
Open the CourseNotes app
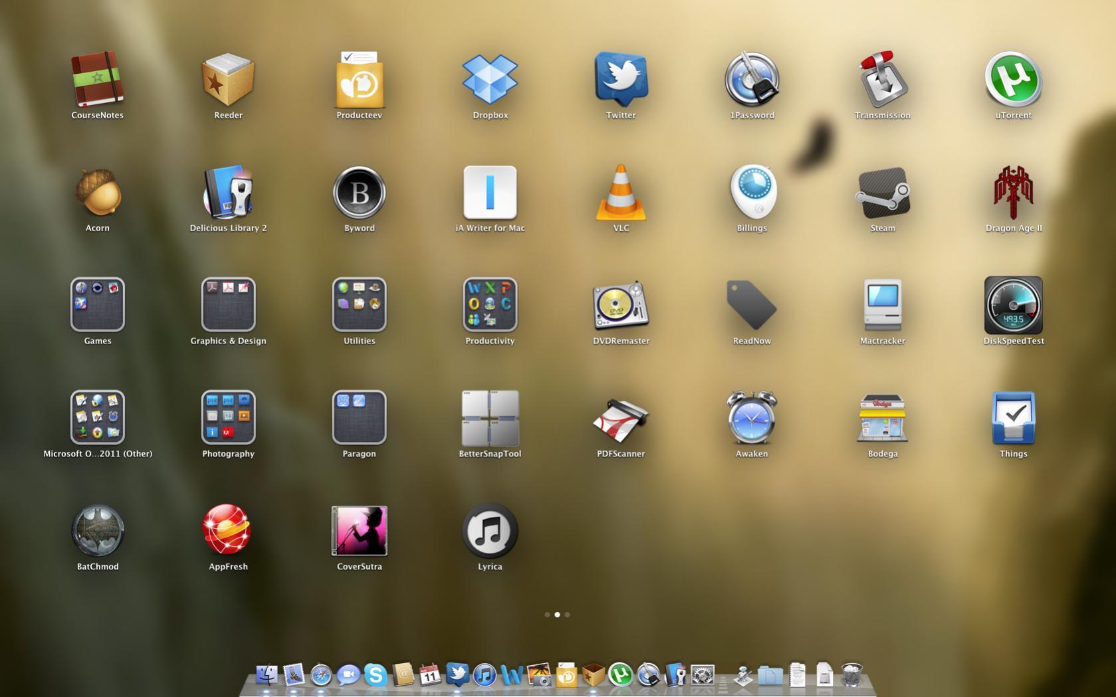pos(98,79)
